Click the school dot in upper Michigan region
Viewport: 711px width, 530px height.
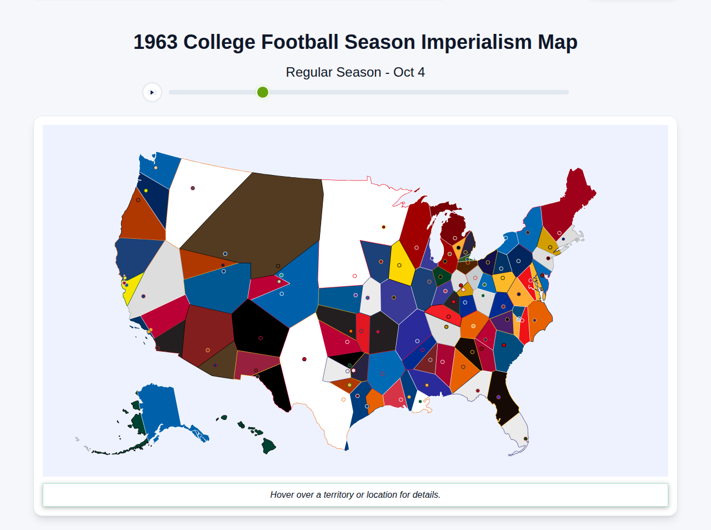pos(454,238)
